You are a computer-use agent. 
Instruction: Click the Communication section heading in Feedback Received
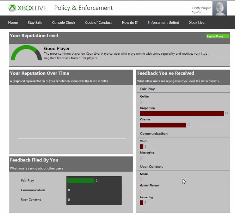coord(154,133)
